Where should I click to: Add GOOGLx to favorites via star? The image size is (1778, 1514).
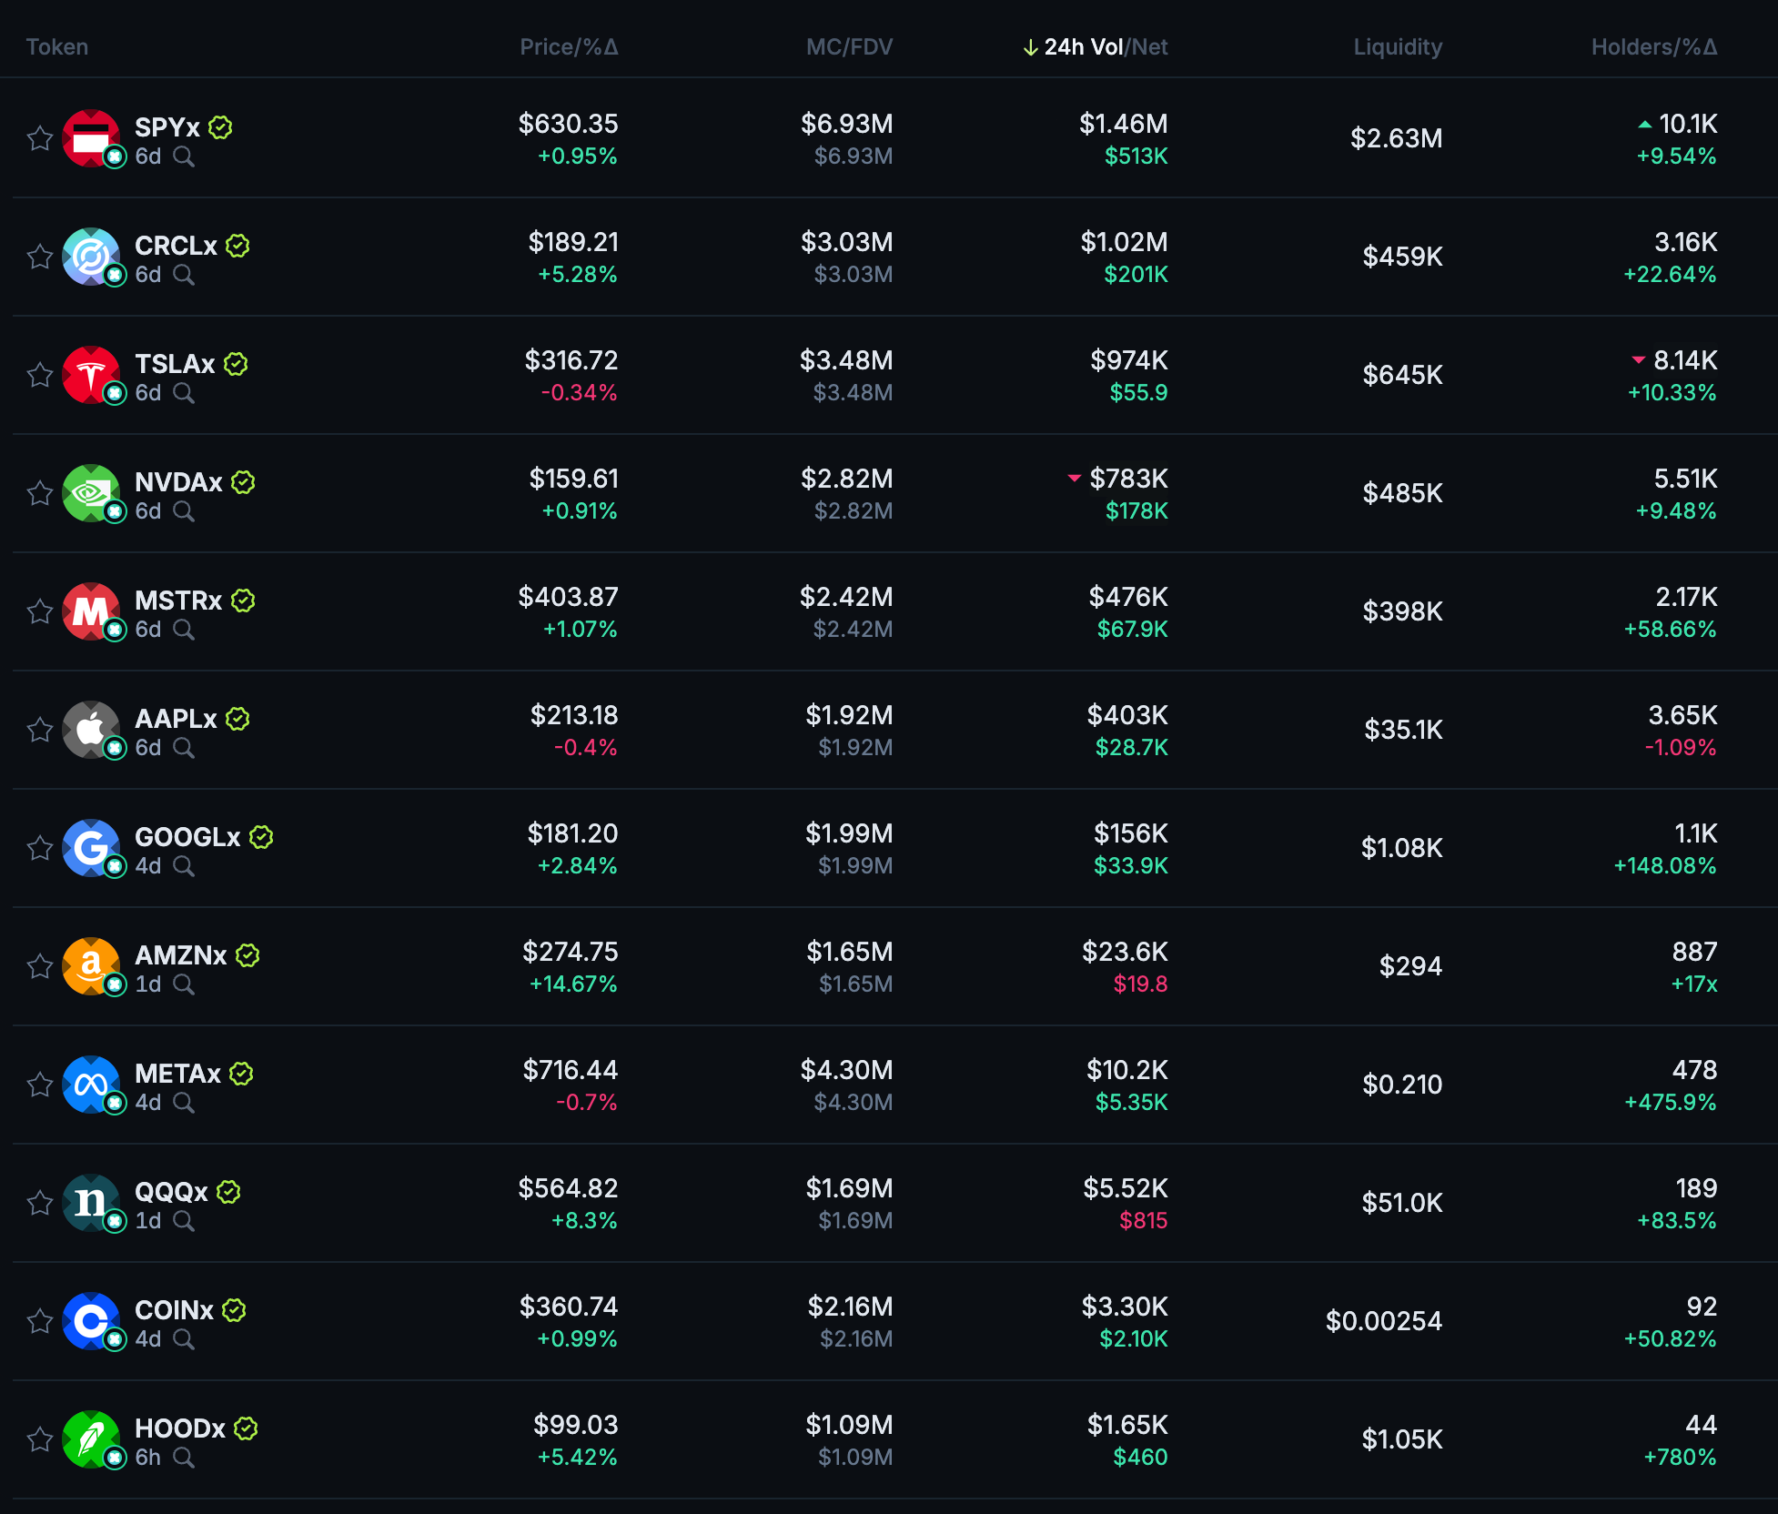point(39,848)
